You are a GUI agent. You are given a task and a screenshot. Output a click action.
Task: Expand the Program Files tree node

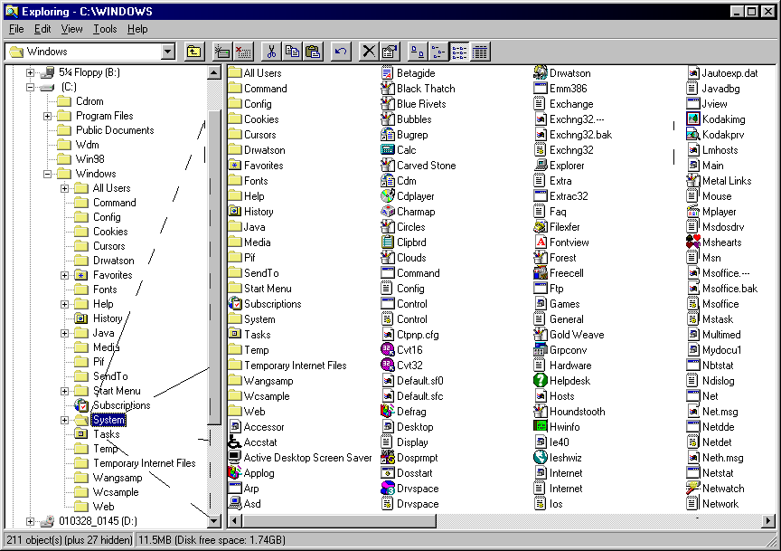[x=48, y=116]
